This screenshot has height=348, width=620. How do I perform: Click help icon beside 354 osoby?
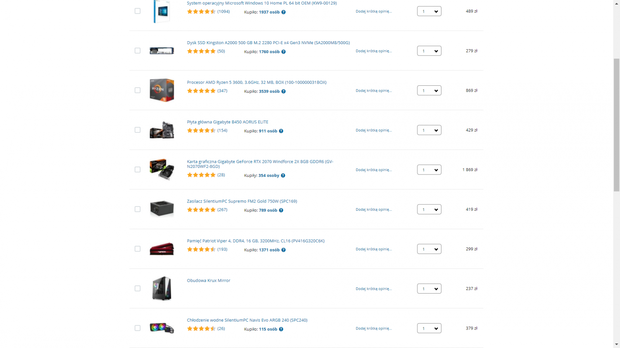coord(283,176)
